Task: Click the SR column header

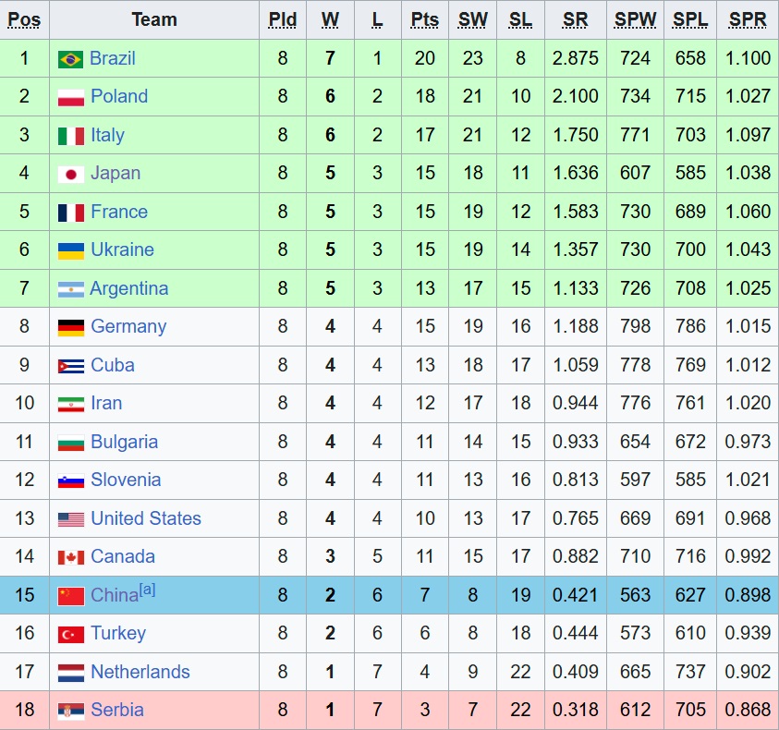Action: (x=576, y=20)
